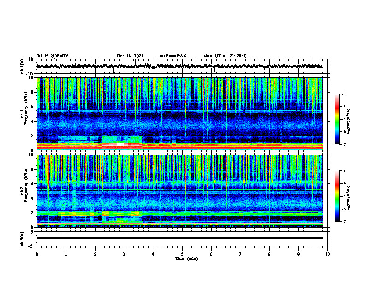This screenshot has height=285, width=369.
Task: Click the "9" tick on the time axis
Action: pos(298,254)
